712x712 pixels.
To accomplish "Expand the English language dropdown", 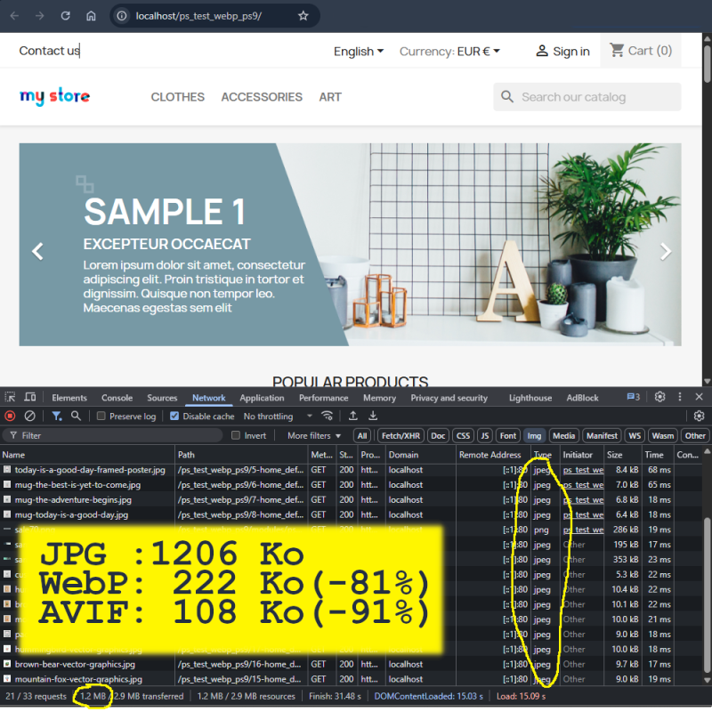I will point(359,52).
